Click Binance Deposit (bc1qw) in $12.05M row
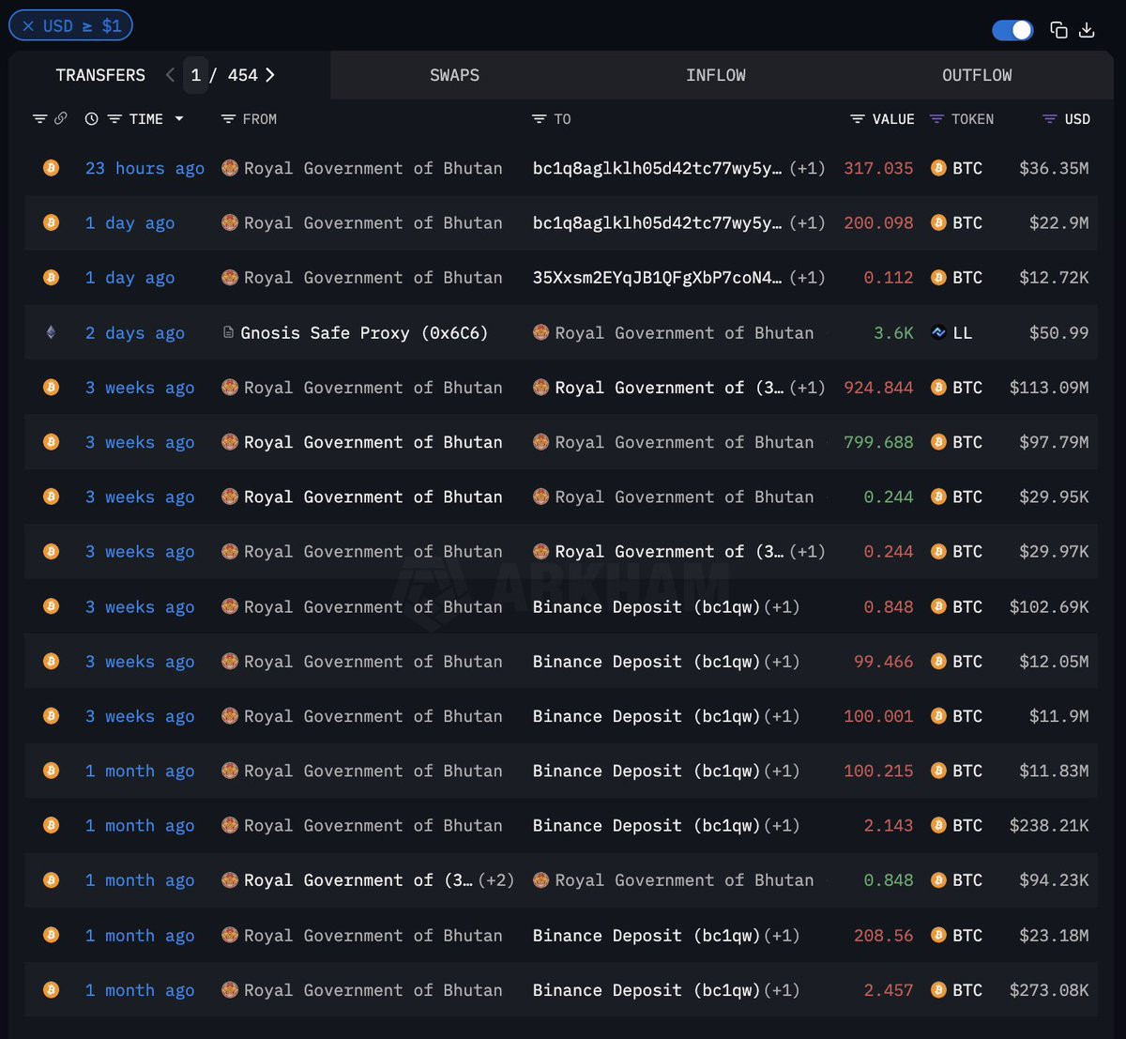Screen dimensions: 1126x1039 click(647, 662)
